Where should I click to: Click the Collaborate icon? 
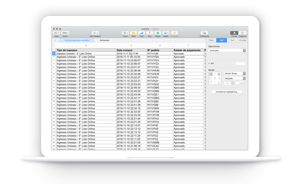204,33
